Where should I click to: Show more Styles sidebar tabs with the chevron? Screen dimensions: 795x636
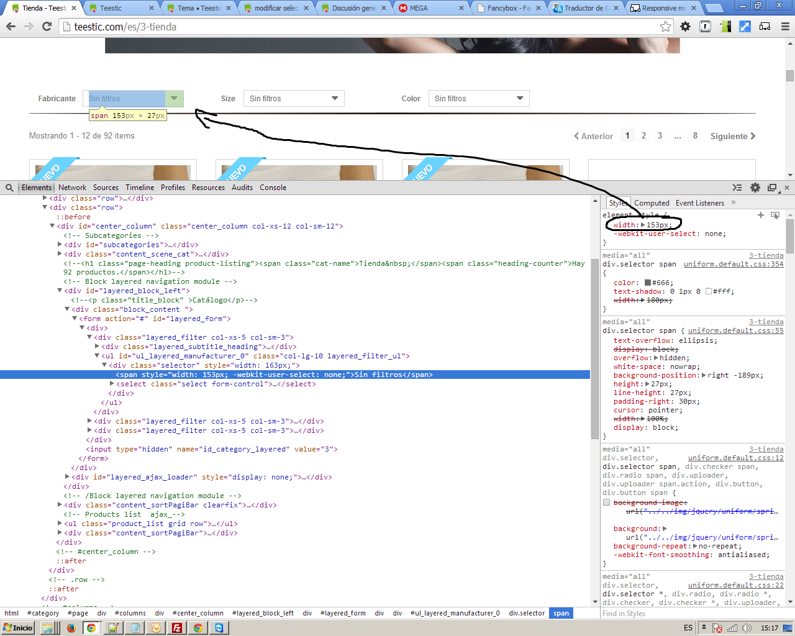[734, 202]
